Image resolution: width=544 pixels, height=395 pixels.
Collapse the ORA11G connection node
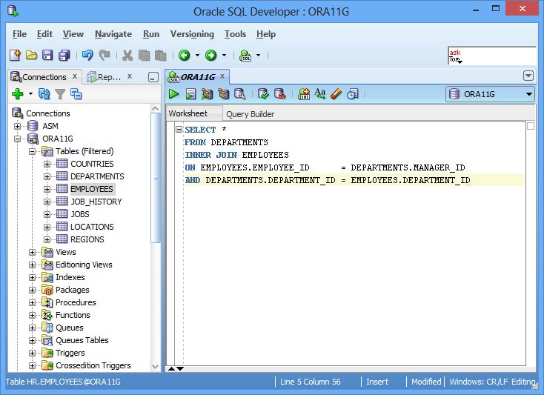tap(17, 139)
